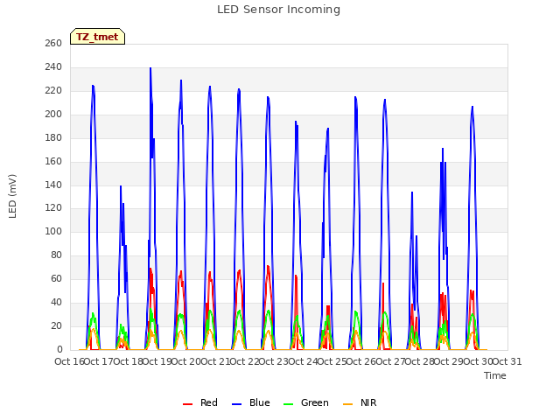Click the 20 y-axis tick label
560x420 pixels.
(56, 325)
